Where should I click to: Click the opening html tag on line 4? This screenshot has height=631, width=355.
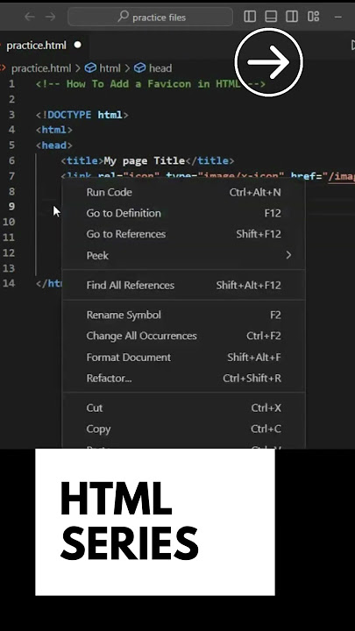click(54, 130)
